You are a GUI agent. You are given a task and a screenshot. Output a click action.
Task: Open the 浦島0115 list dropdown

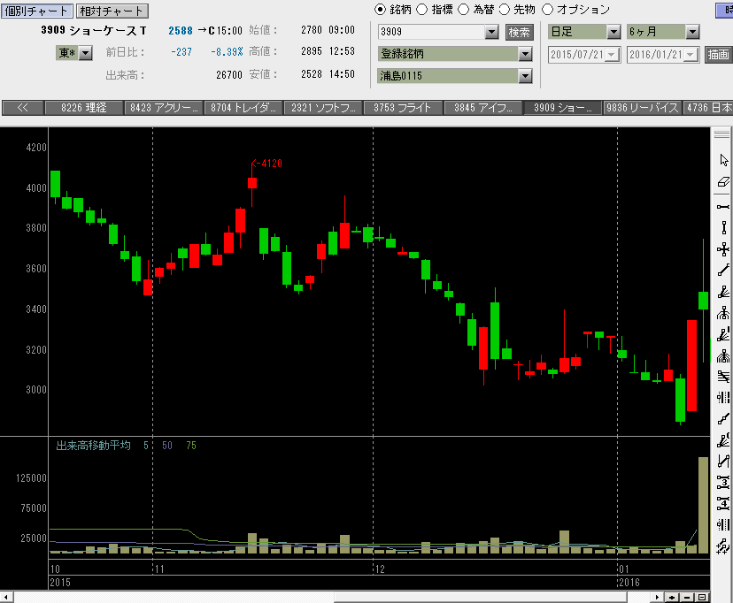(526, 76)
